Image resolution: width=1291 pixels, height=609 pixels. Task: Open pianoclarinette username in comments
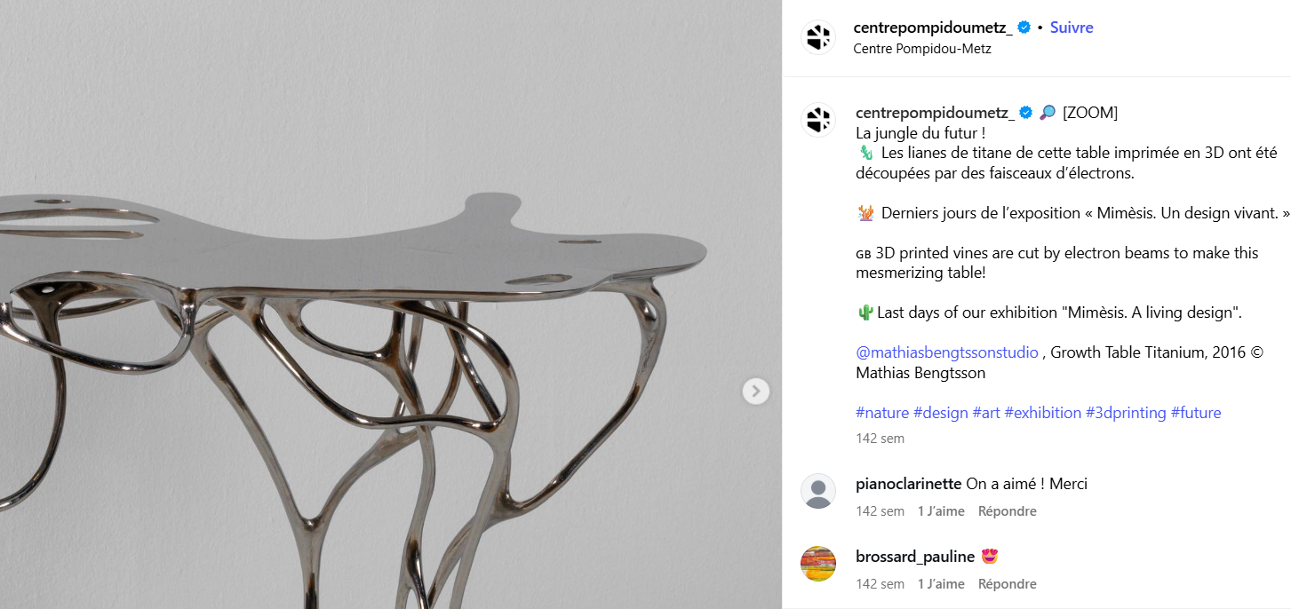tap(908, 484)
